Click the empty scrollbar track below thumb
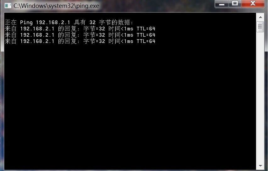Image resolution: width=268 pixels, height=171 pixels. [260, 97]
